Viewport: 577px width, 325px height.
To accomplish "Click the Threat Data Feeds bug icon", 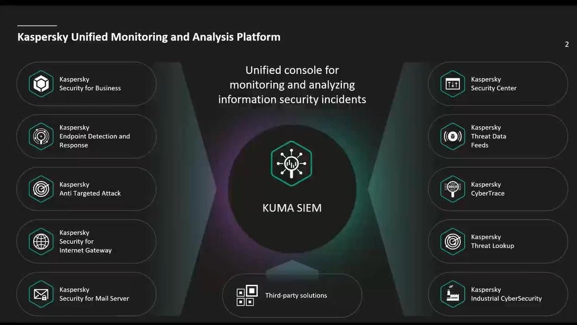I will 453,136.
